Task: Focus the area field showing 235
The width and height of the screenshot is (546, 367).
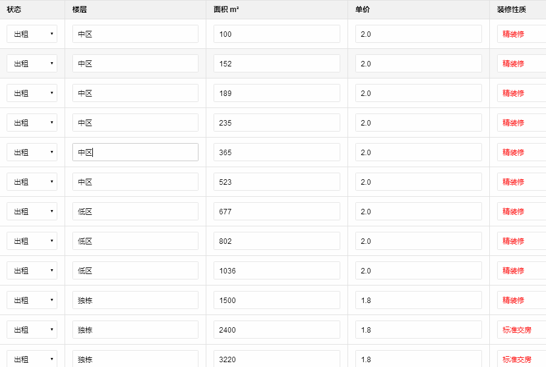Action: pyautogui.click(x=276, y=123)
